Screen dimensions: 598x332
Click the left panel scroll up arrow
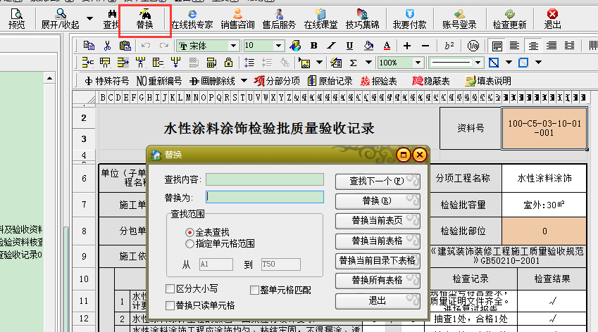[x=49, y=79]
